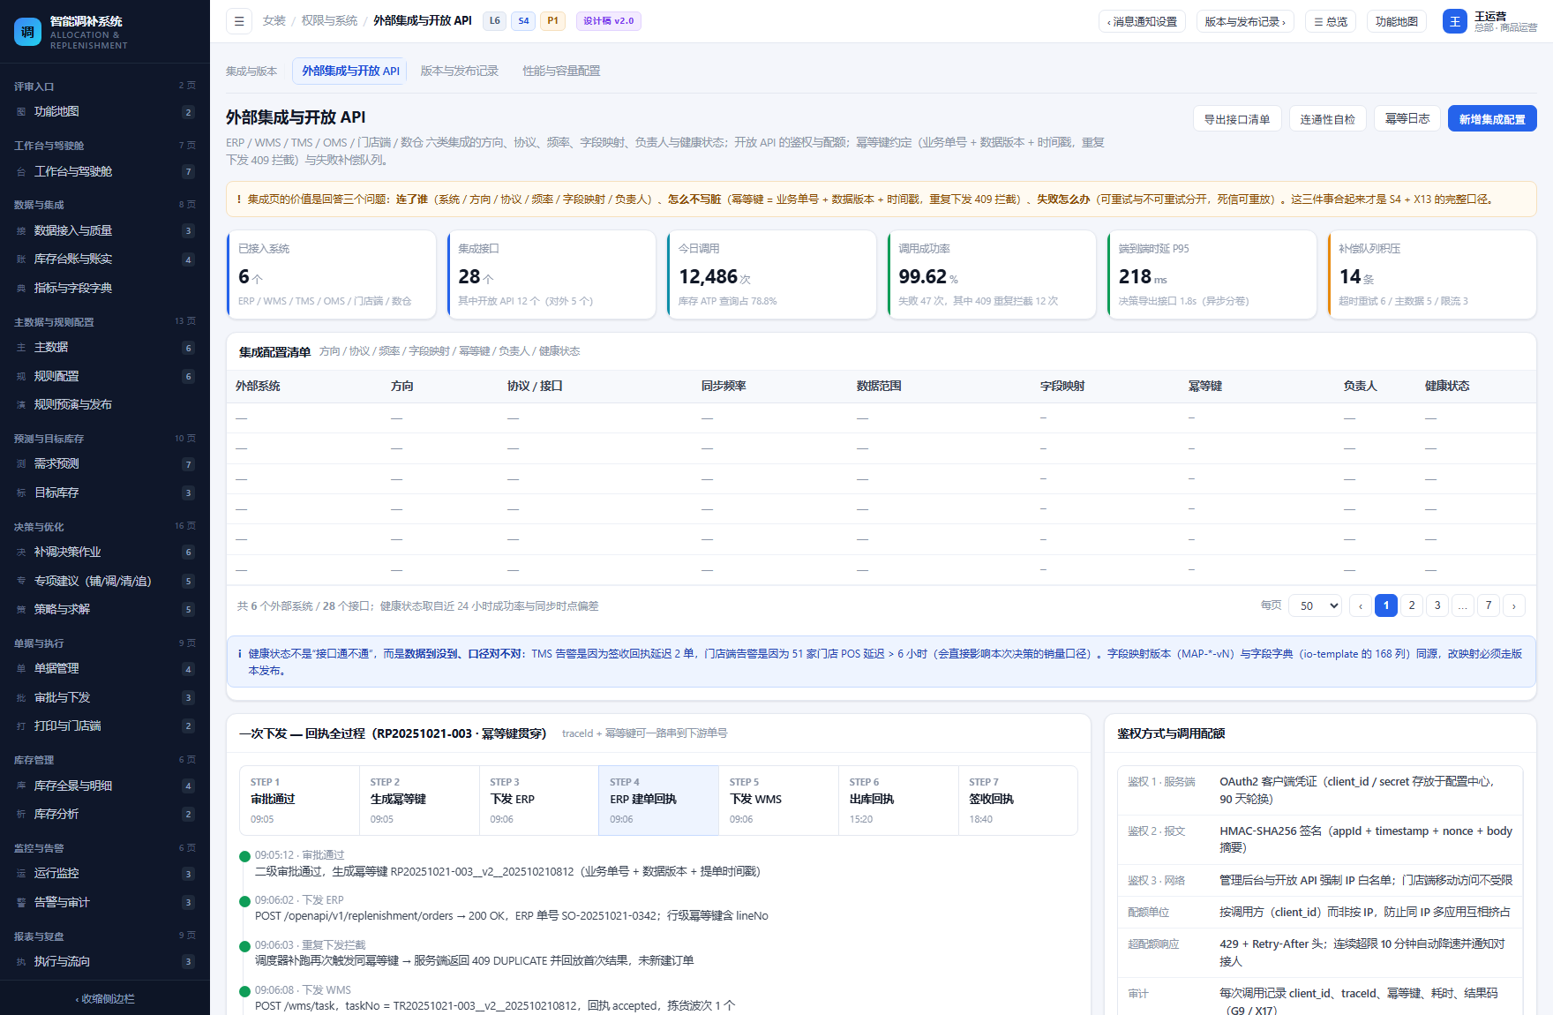The image size is (1553, 1015).
Task: Switch to 性能与容量配置 tab
Action: 561,71
